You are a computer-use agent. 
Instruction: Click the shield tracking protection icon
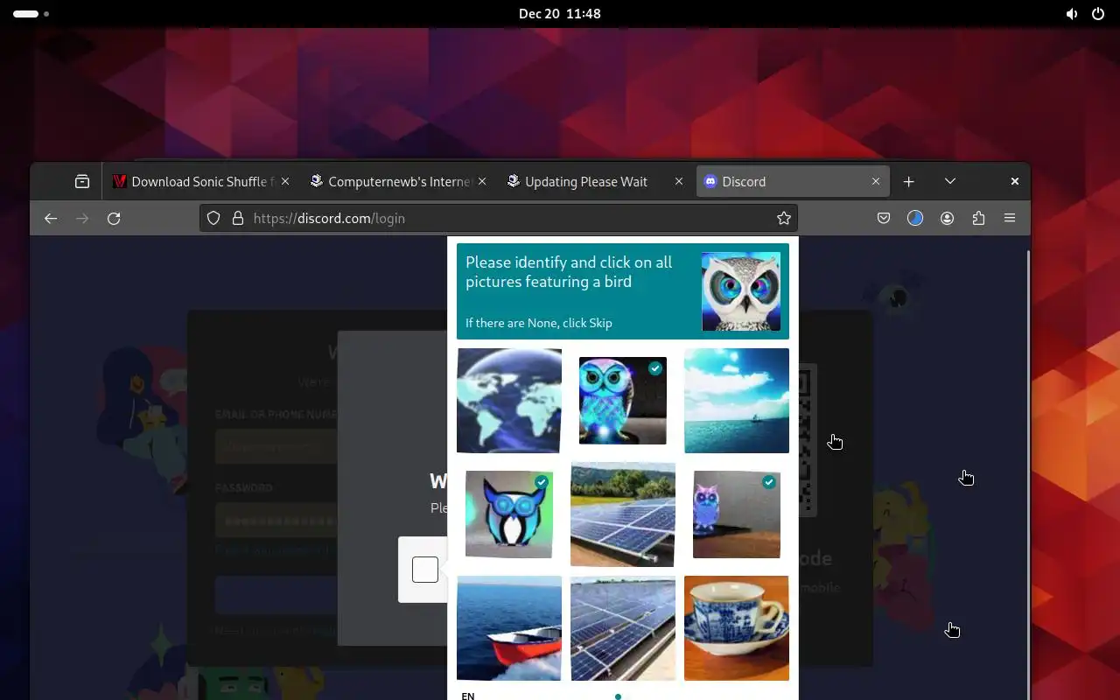click(214, 219)
